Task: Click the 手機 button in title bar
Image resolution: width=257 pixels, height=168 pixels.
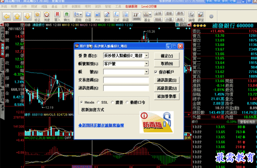Action: click(209, 1)
